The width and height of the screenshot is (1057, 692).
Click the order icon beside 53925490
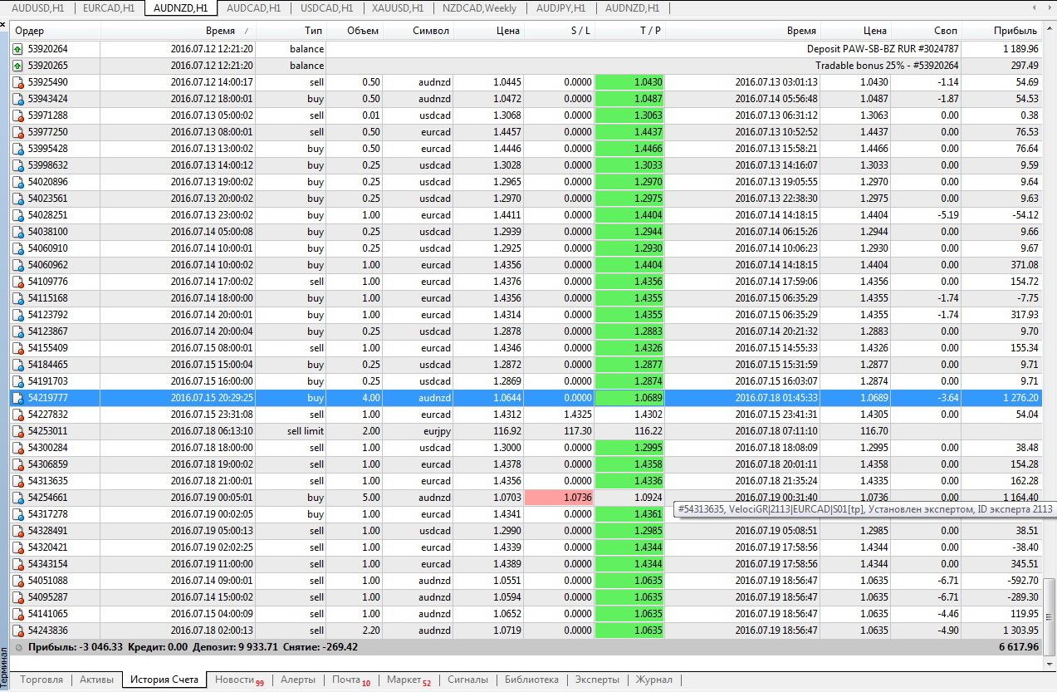[x=17, y=82]
